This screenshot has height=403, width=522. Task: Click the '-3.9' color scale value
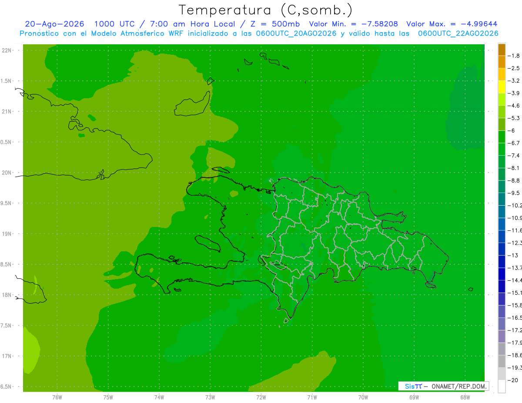[x=514, y=93]
